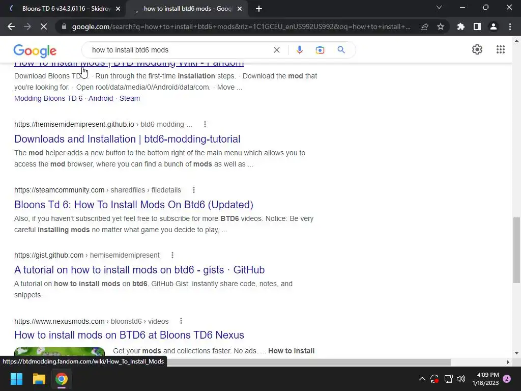This screenshot has width=521, height=391.
Task: Toggle the Chrome side panel
Action: tap(477, 26)
